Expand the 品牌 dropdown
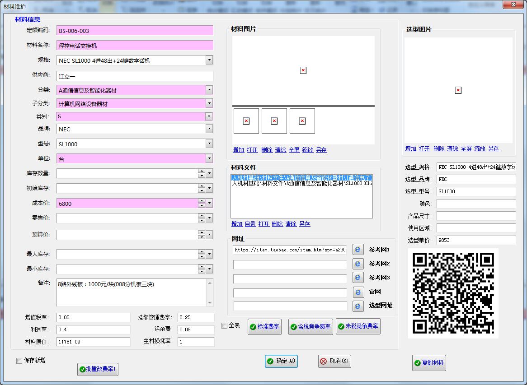The image size is (527, 385). pos(209,129)
